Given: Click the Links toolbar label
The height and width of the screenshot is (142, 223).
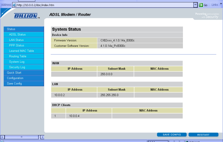Looking at the screenshot, I should click(215, 5).
